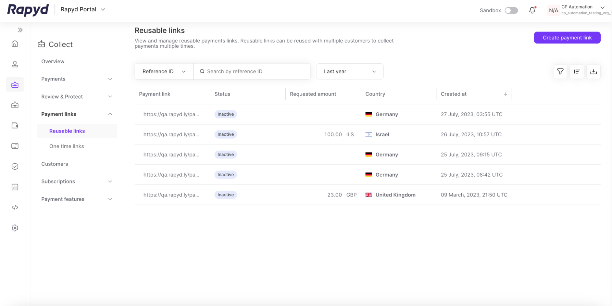Switch to One time links

66,146
